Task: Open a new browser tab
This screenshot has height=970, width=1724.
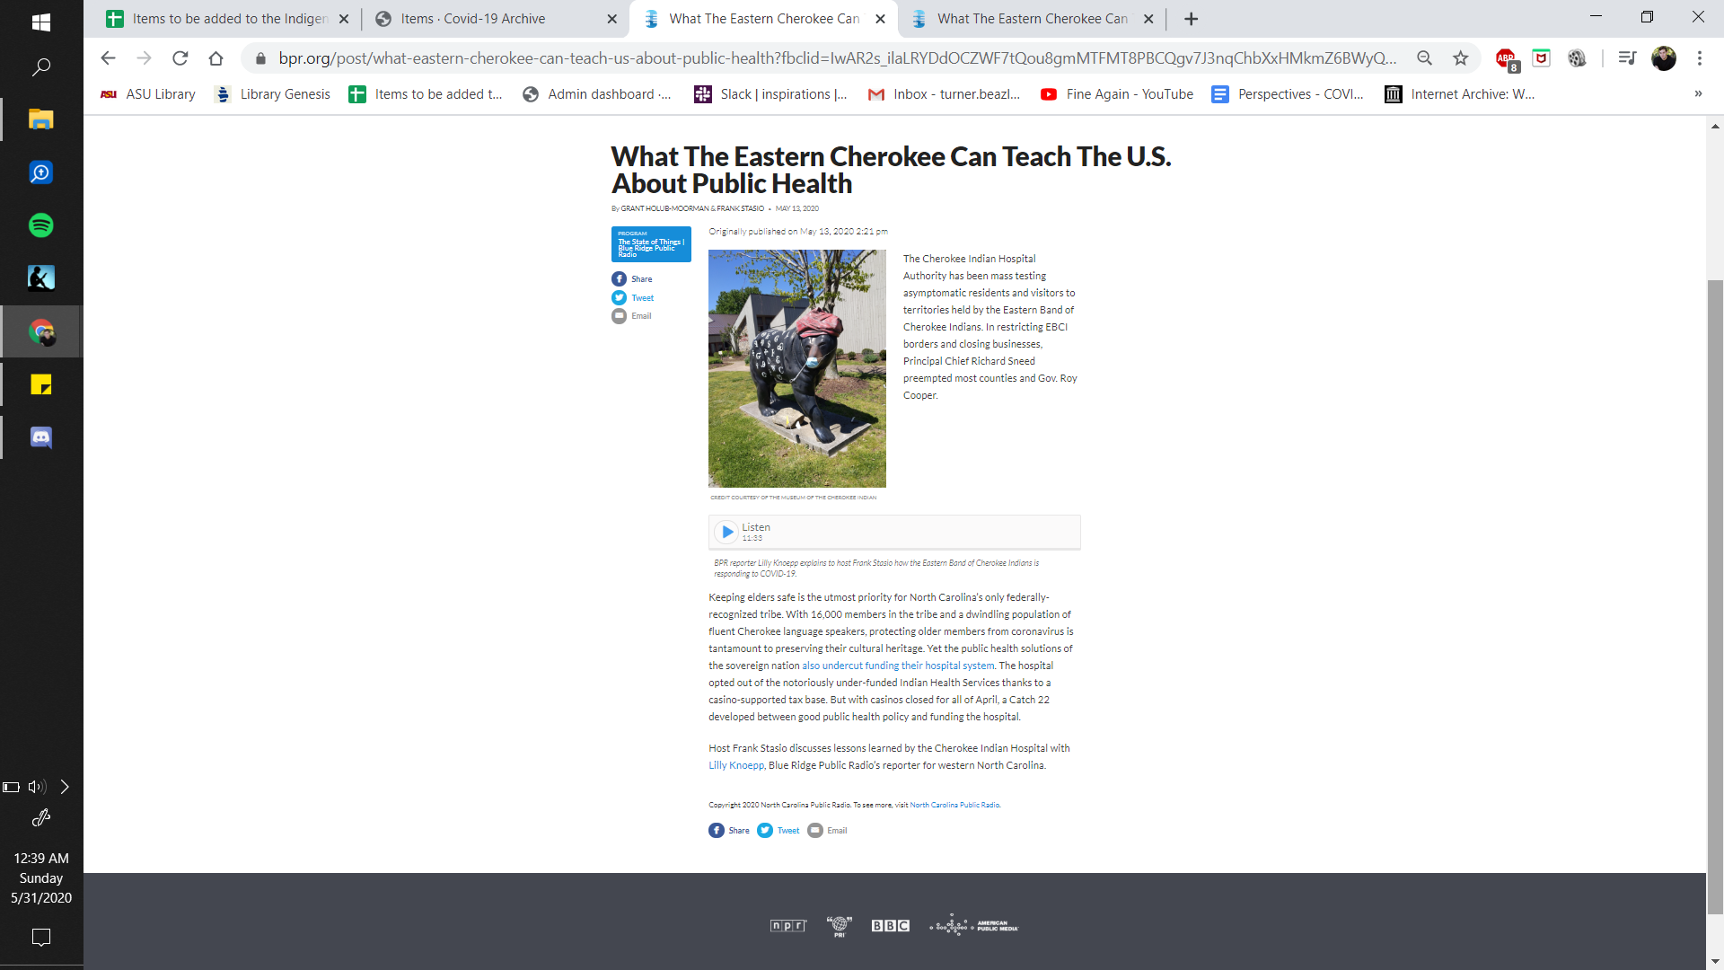Action: click(1191, 19)
